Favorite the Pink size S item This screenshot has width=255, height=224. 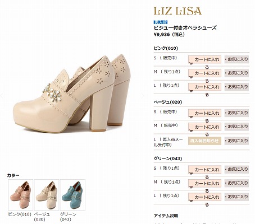pyautogui.click(x=236, y=59)
